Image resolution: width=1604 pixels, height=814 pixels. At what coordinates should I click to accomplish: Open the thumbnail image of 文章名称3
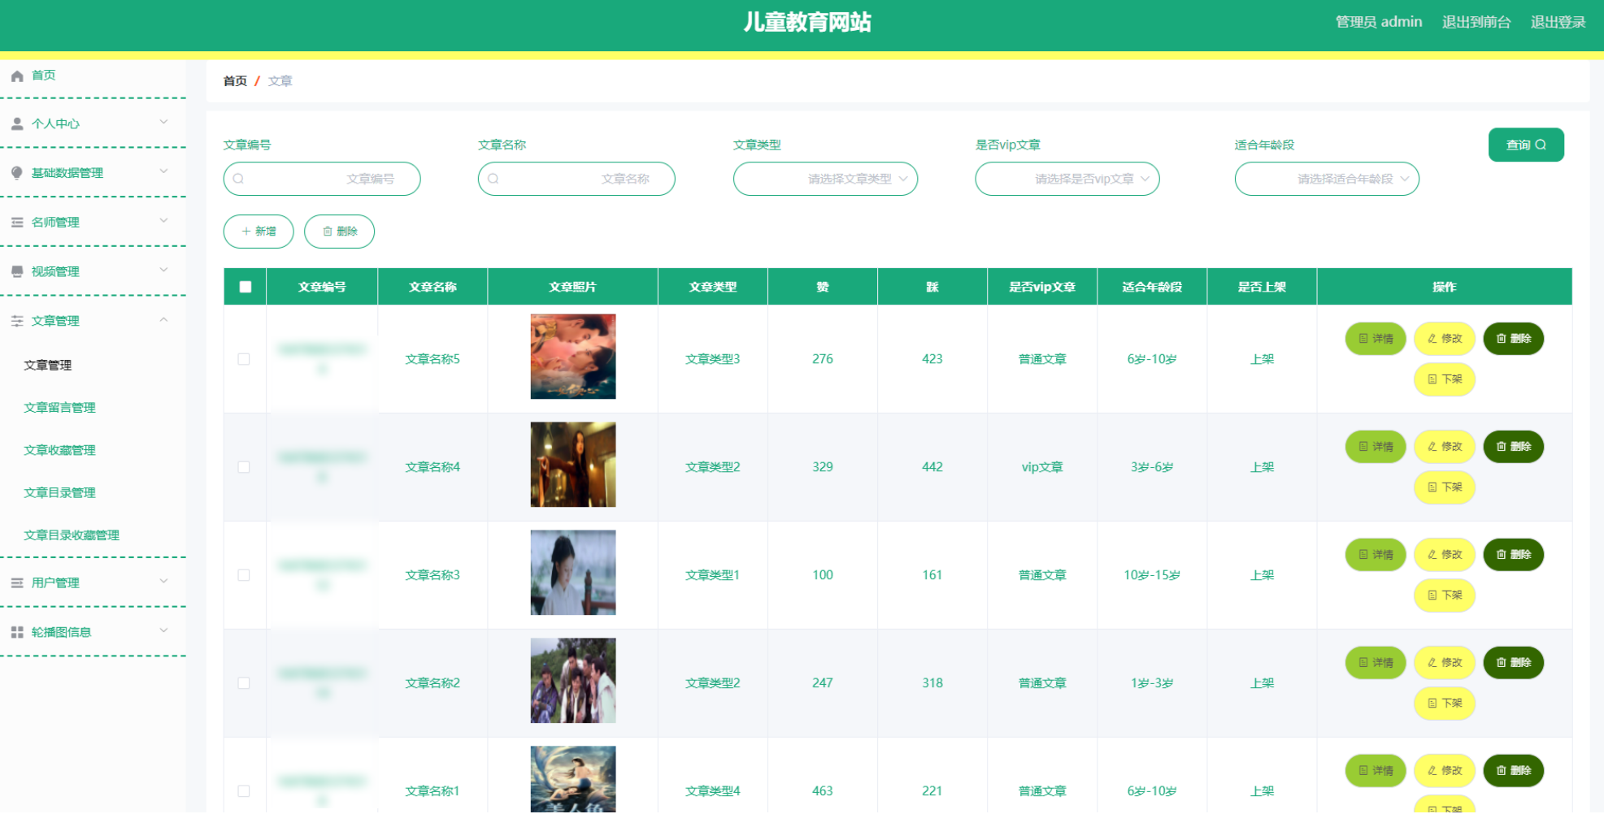[x=573, y=573]
